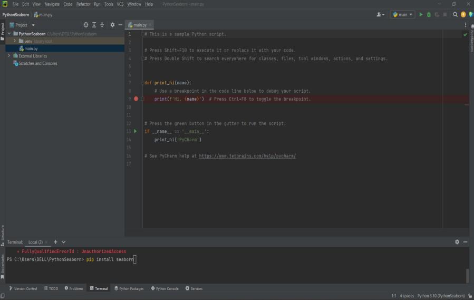Viewport: 474px width, 300px height.
Task: Open Search Everywhere magnifier icon
Action: [455, 15]
